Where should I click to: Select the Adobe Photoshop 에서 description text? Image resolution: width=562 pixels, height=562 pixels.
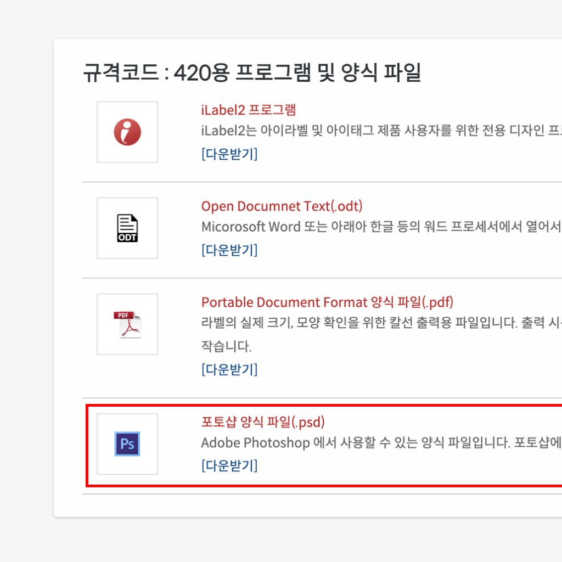pos(381,443)
